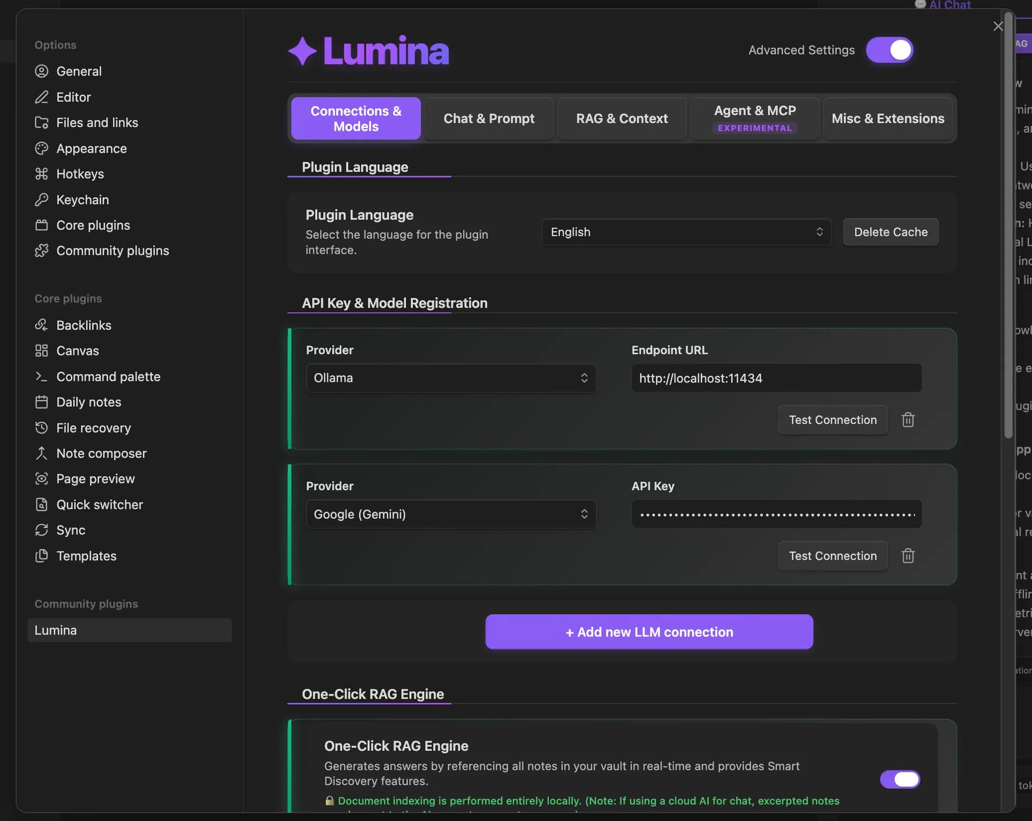Toggle the One-Click RAG Engine switch

(x=900, y=779)
